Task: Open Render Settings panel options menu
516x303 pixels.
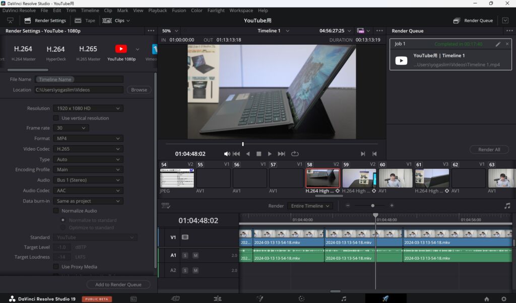Action: click(x=151, y=31)
